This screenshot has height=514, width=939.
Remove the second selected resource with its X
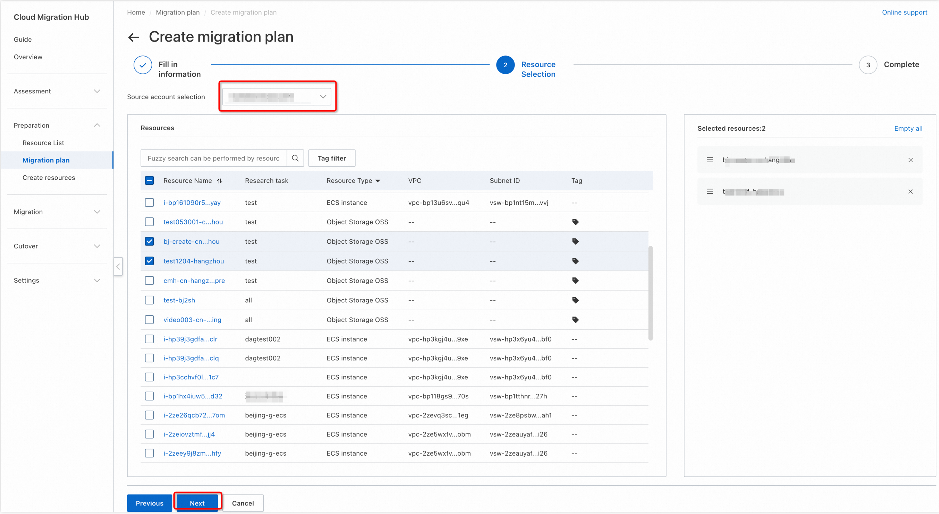[x=910, y=191]
